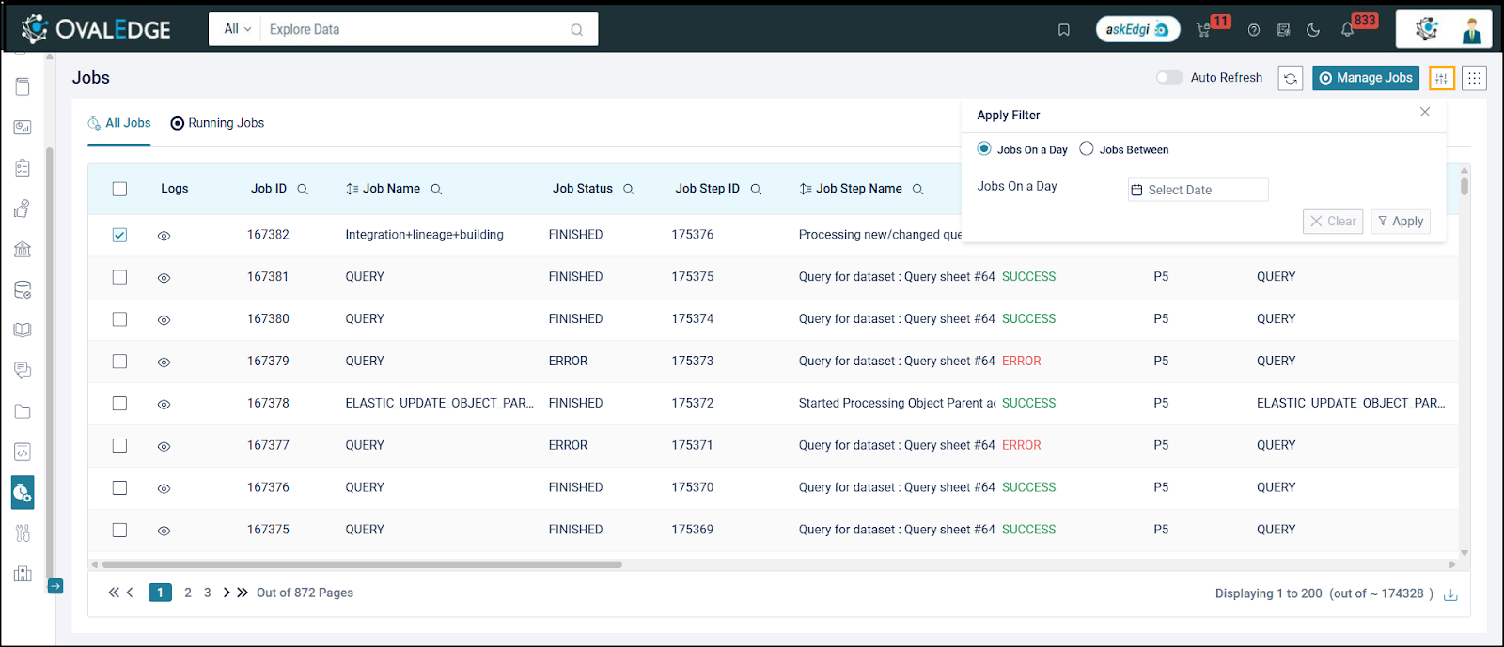
Task: Open the All dropdown in search bar
Action: [237, 29]
